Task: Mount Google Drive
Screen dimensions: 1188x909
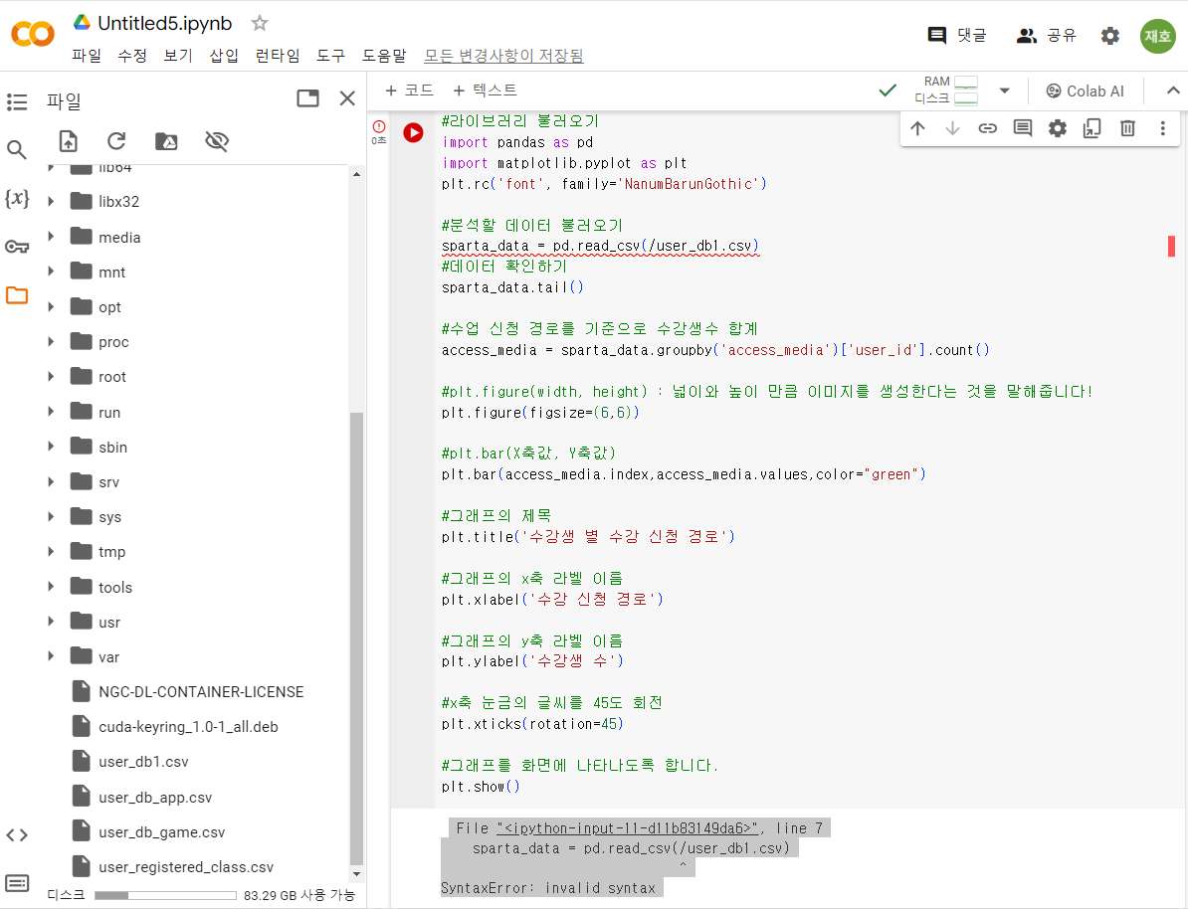Action: 166,141
